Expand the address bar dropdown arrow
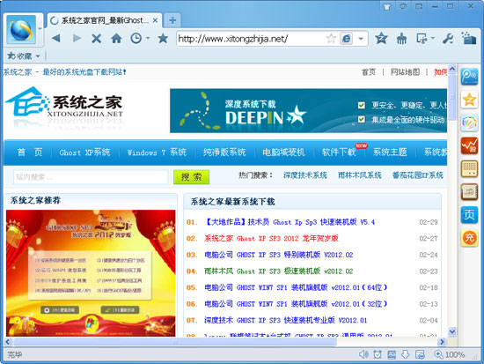Screen dimensions: 484x364 click(x=361, y=39)
